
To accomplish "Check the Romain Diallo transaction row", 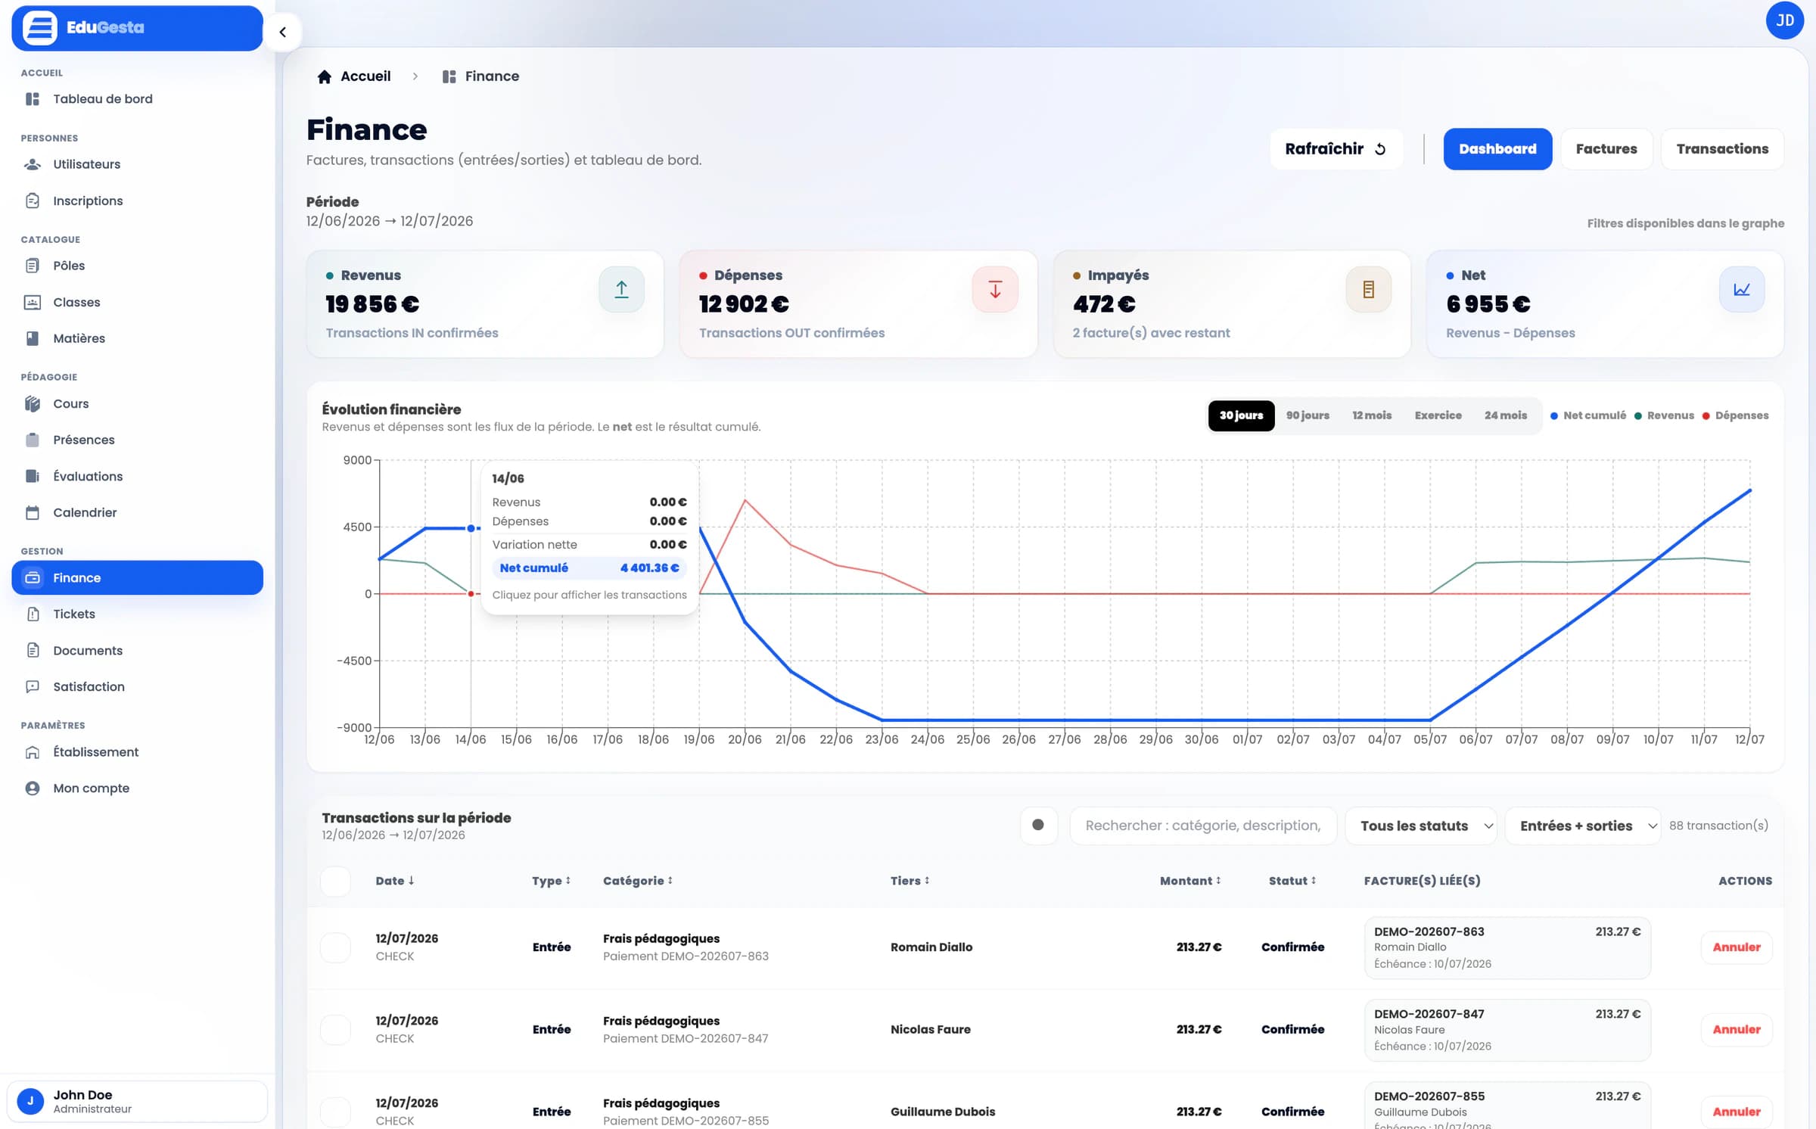I will click(x=335, y=947).
